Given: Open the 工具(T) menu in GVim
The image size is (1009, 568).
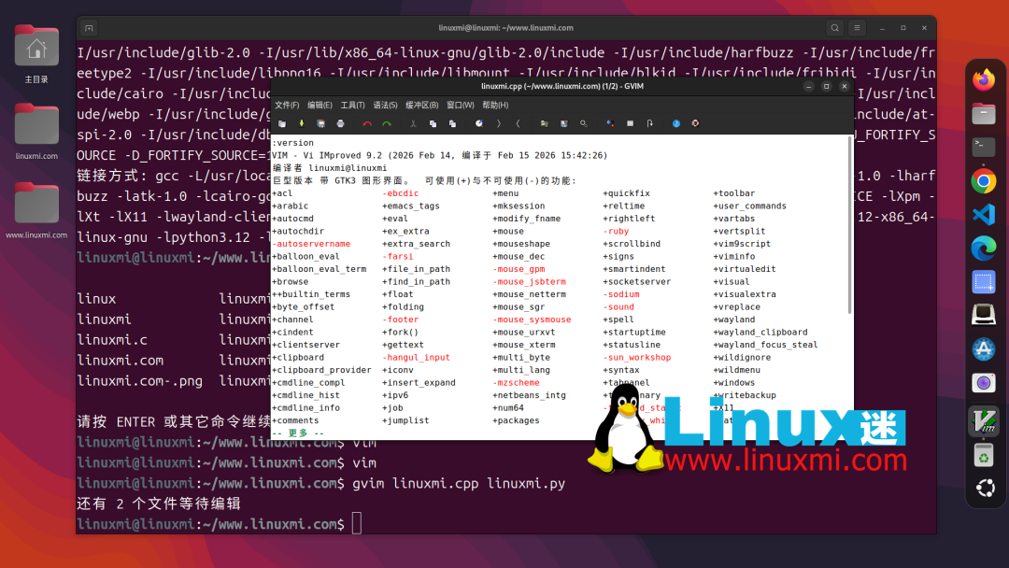Looking at the screenshot, I should point(351,104).
